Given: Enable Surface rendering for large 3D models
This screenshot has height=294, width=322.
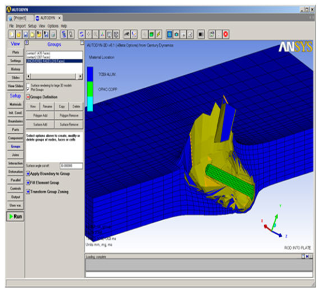Looking at the screenshot, I should coord(28,85).
